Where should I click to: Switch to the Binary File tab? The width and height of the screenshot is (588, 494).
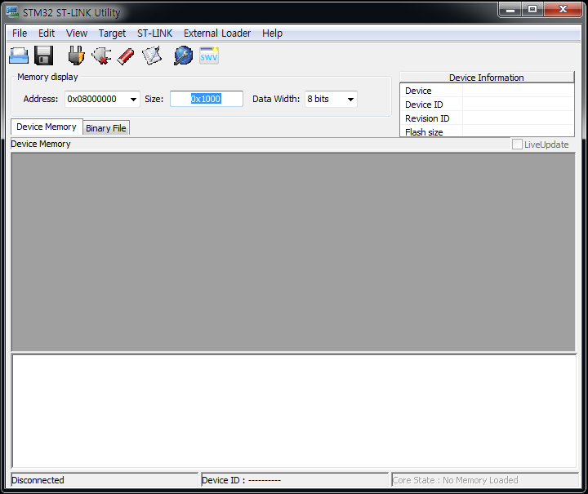pyautogui.click(x=106, y=128)
